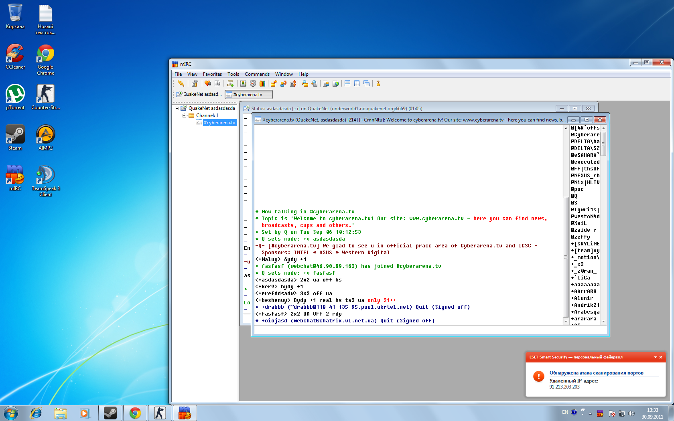The width and height of the screenshot is (674, 421).
Task: Open DCC Options toolbar icon
Action: [x=293, y=83]
